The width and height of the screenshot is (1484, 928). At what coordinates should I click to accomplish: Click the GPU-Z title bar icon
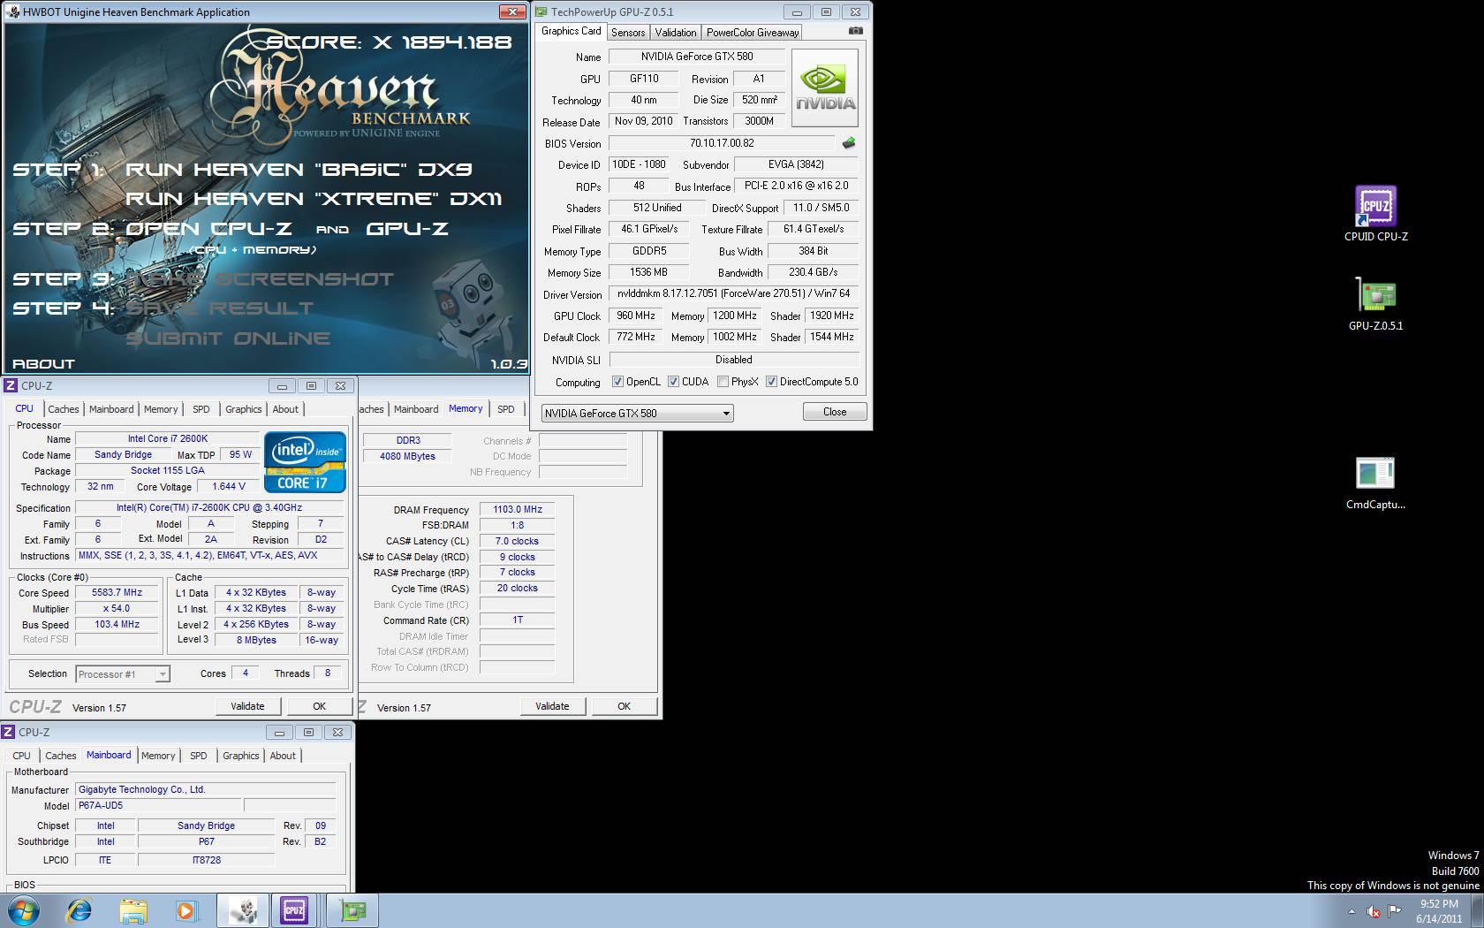tap(541, 11)
